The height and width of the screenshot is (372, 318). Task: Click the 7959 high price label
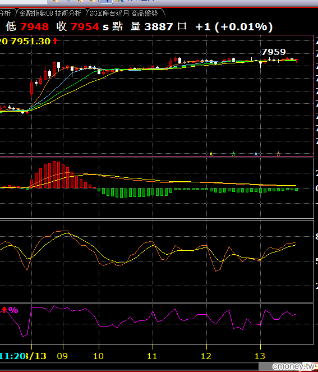[274, 52]
